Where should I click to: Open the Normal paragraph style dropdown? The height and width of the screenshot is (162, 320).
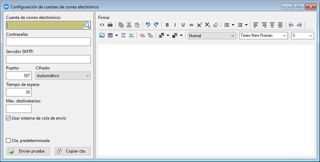(212, 36)
